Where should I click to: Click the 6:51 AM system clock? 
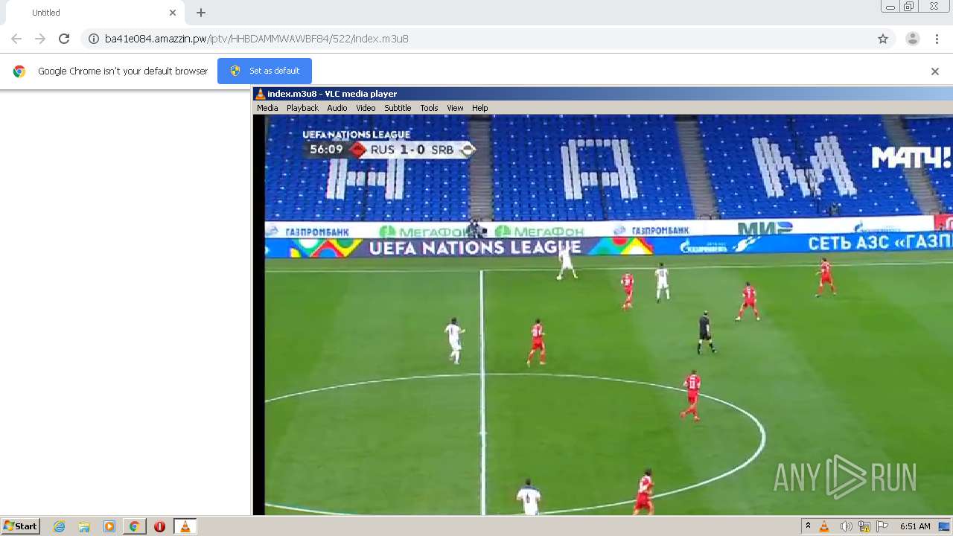coord(915,526)
